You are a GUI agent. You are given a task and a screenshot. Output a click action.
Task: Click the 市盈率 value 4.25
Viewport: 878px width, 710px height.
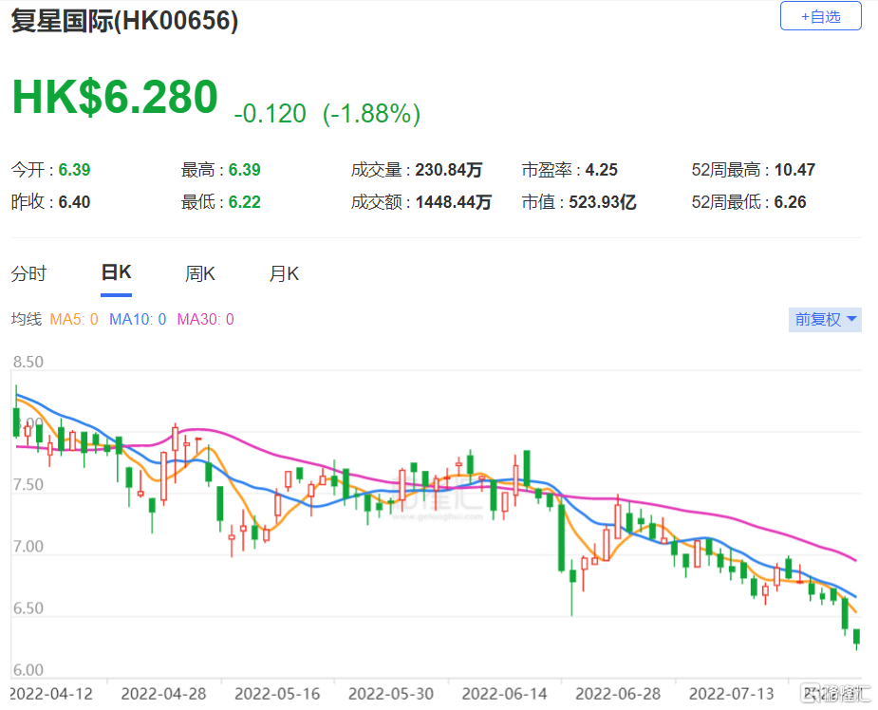(x=602, y=170)
